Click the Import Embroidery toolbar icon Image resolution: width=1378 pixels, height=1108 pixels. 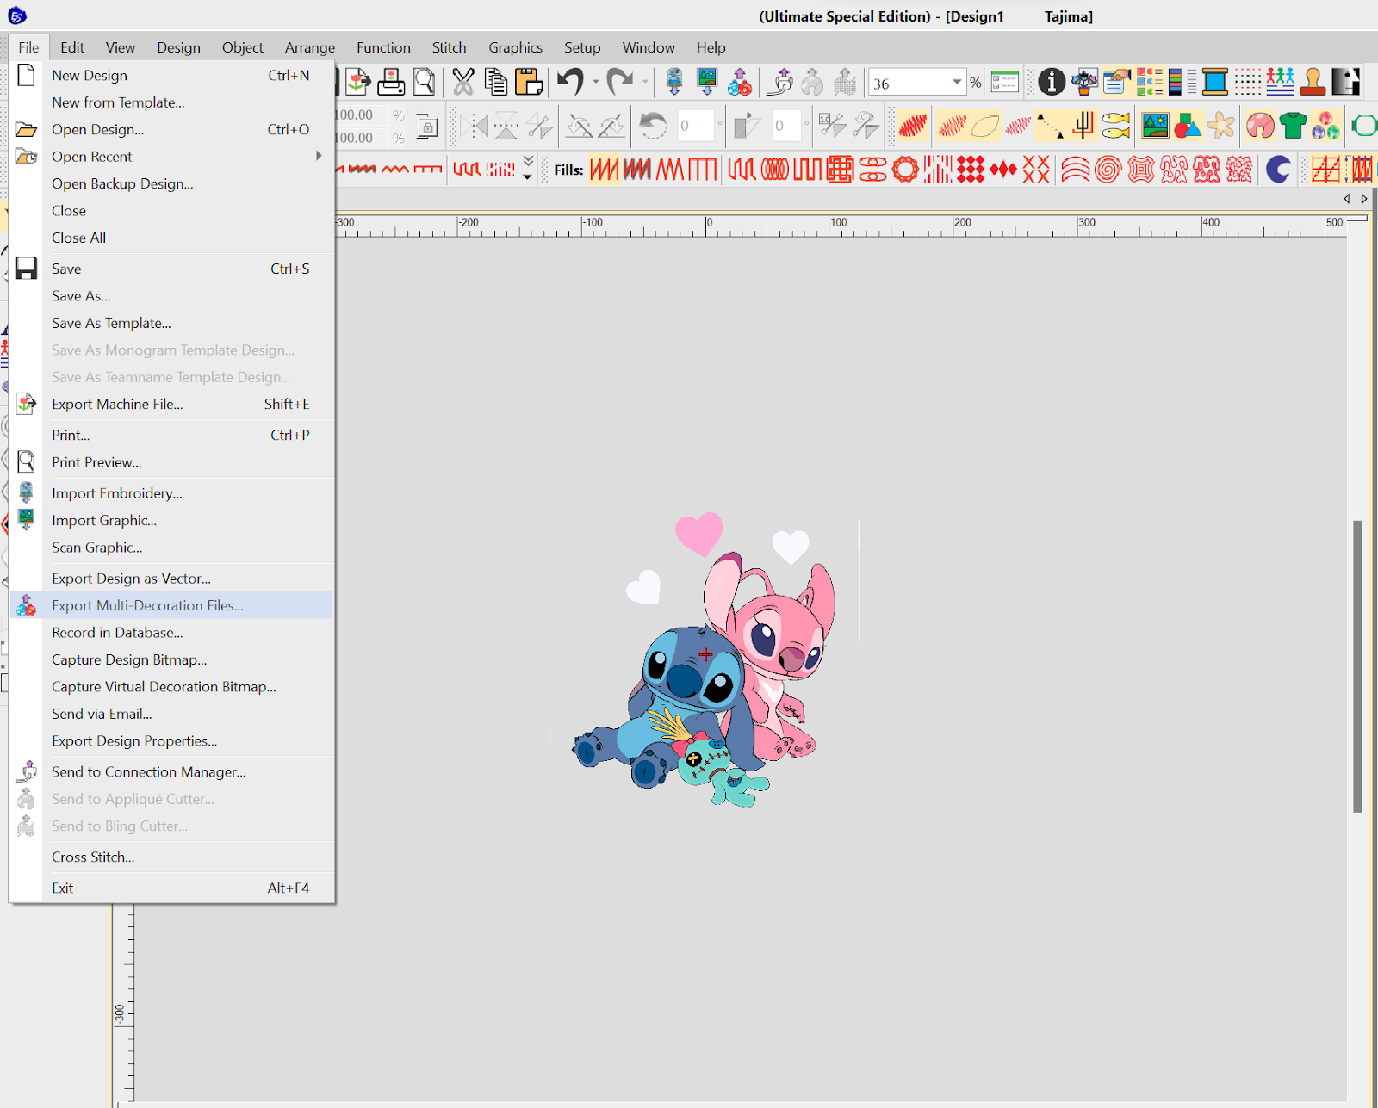pos(674,83)
